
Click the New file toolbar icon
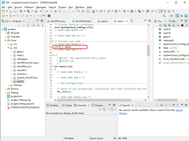click(3, 11)
